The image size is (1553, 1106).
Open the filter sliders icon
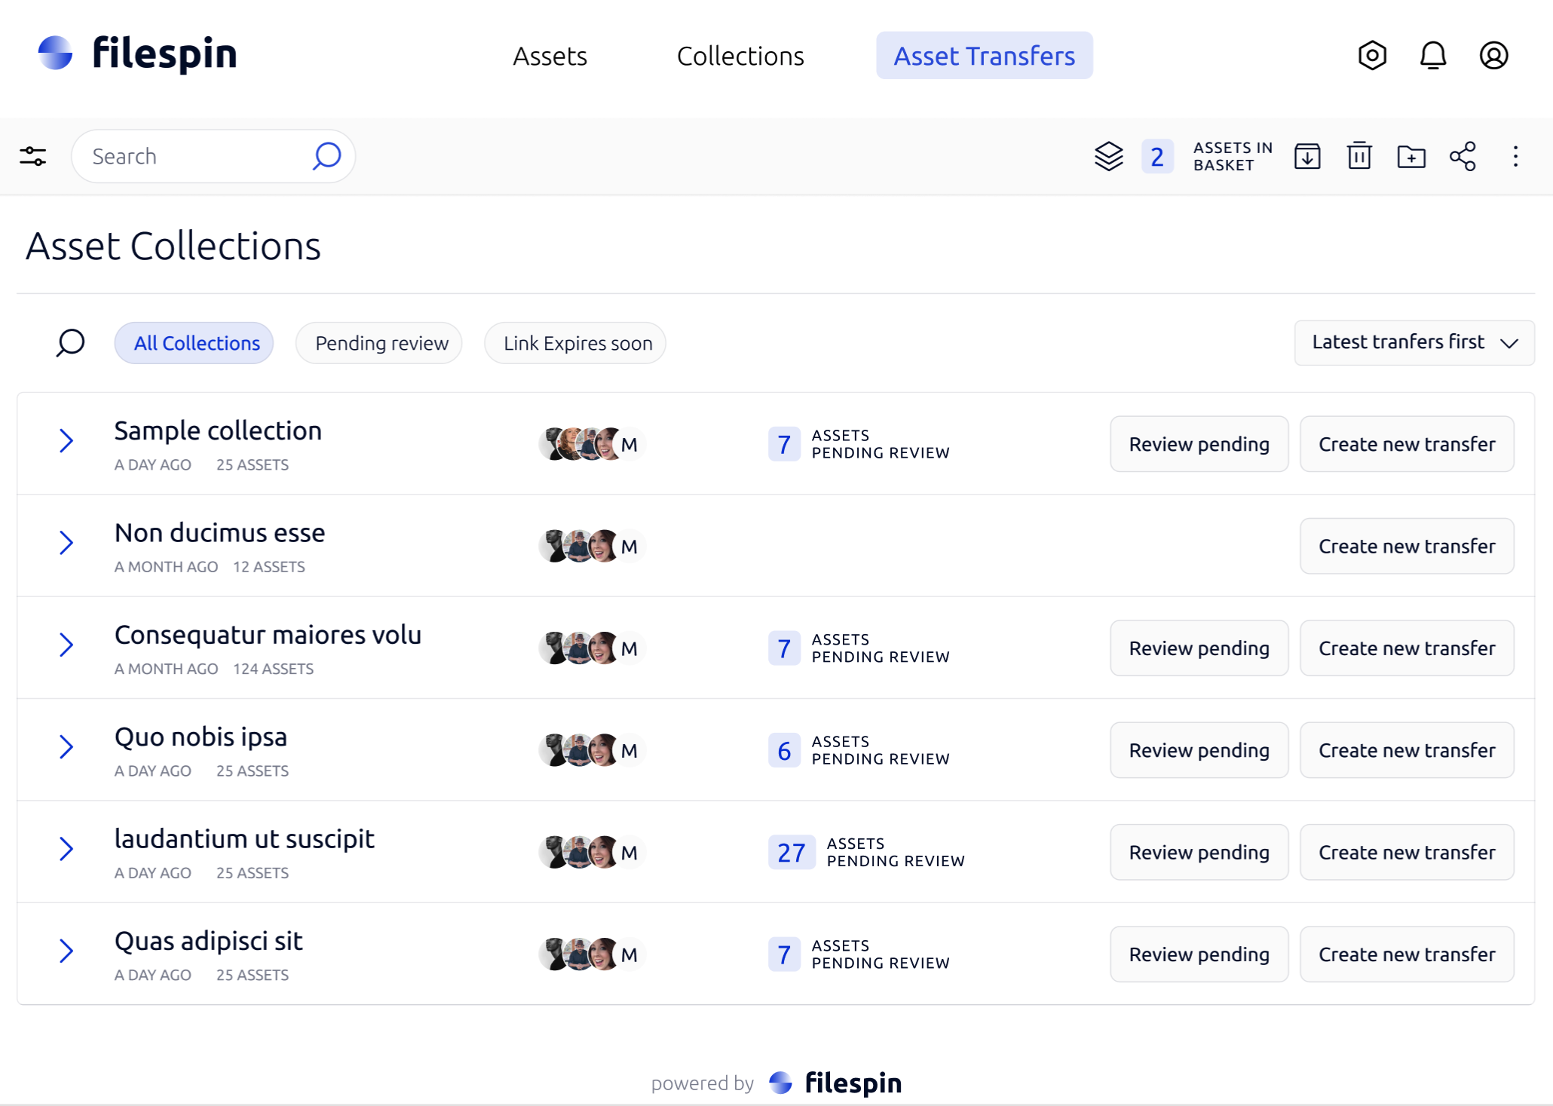[x=33, y=156]
